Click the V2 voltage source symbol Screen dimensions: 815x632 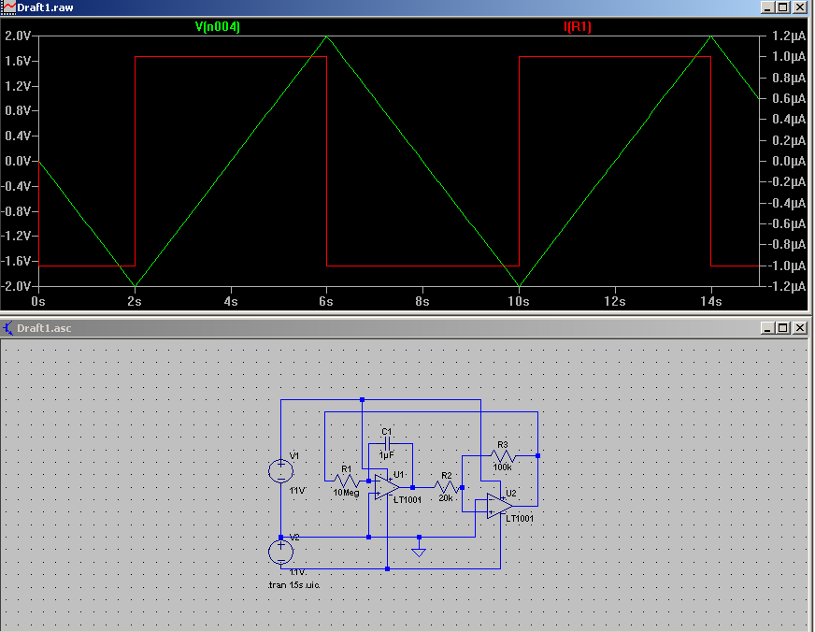click(x=280, y=552)
